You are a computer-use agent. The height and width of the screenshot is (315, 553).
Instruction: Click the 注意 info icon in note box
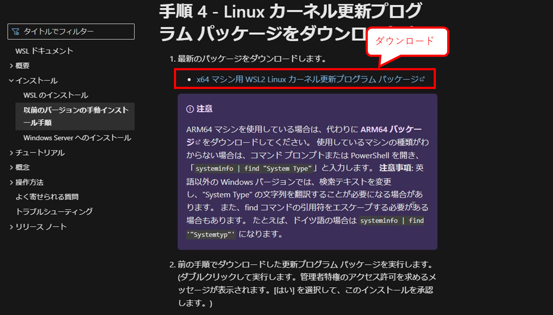[x=190, y=109]
